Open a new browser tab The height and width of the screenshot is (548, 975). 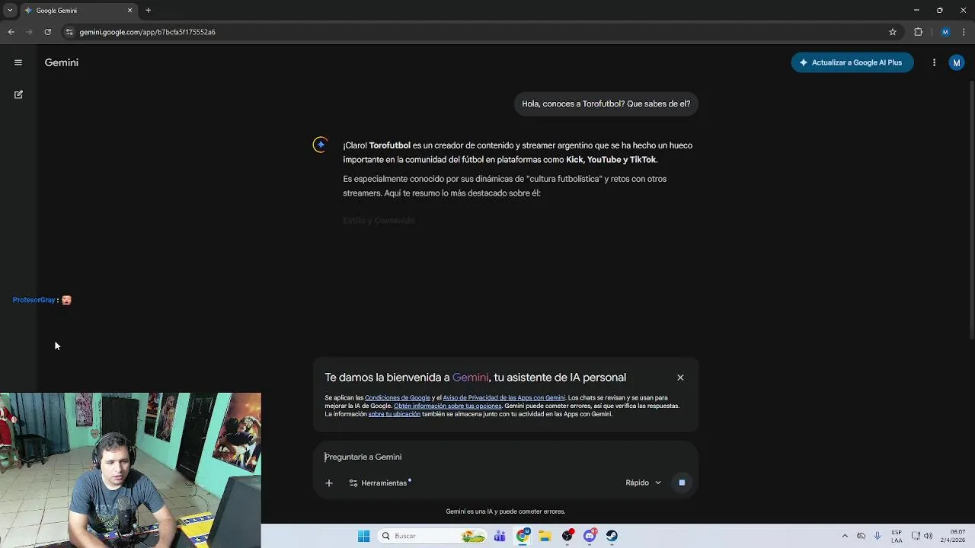click(x=148, y=11)
